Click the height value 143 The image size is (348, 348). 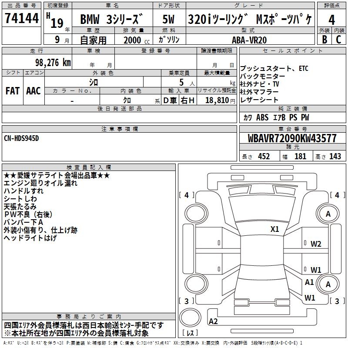(x=335, y=156)
